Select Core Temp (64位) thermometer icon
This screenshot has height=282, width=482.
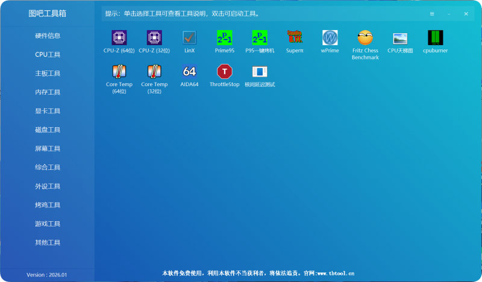click(119, 71)
